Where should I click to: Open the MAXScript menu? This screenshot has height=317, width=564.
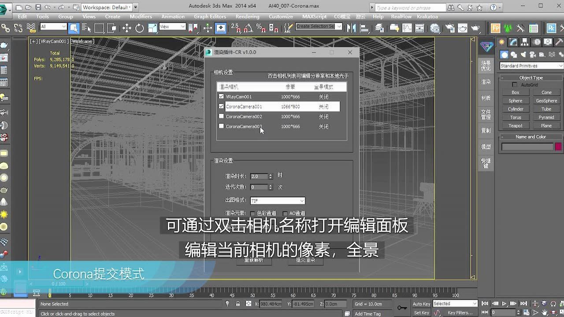tap(314, 16)
